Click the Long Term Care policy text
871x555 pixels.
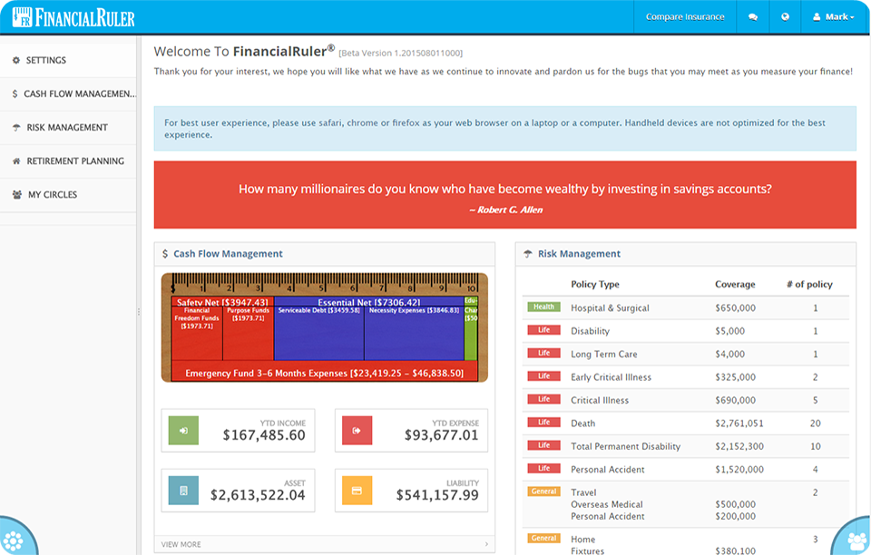604,354
